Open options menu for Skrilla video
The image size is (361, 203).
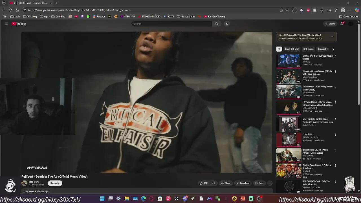click(335, 56)
